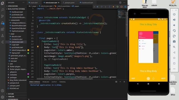Screen dimensions: 179x100
Task: Tap Android back navigation button on phone
Action: [x=138, y=84]
